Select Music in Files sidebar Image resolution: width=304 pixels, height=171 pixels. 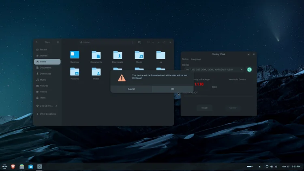(47, 80)
